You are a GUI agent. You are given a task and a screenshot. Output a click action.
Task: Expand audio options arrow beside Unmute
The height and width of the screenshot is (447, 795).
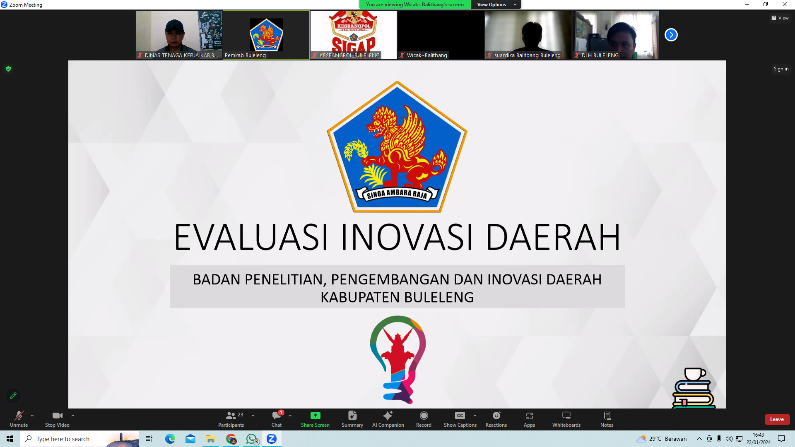point(32,416)
